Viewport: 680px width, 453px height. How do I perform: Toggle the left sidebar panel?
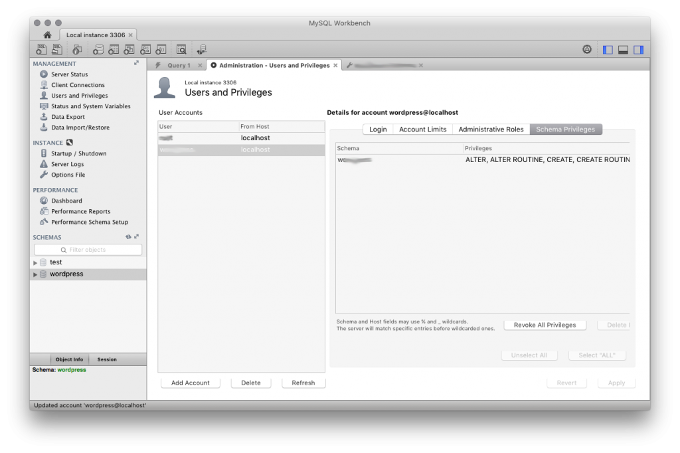[x=608, y=50]
